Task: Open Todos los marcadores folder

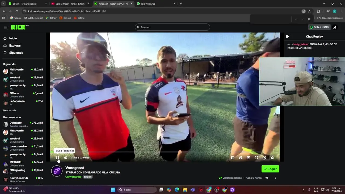Action: [x=330, y=18]
